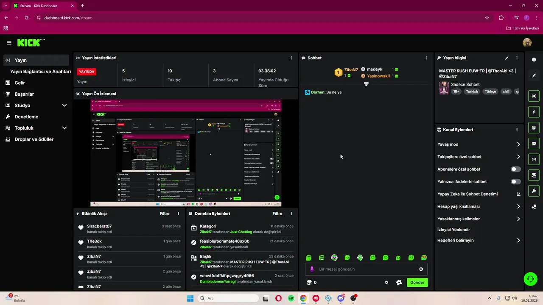The width and height of the screenshot is (543, 305).
Task: Toggle Yalnızca ifadelerle sohbet switch
Action: [x=516, y=182]
